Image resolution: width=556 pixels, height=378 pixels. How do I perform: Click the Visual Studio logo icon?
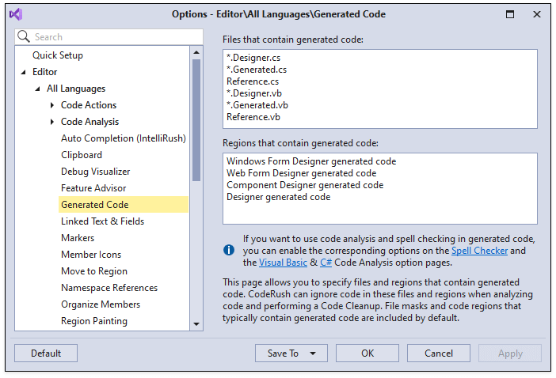(x=16, y=14)
